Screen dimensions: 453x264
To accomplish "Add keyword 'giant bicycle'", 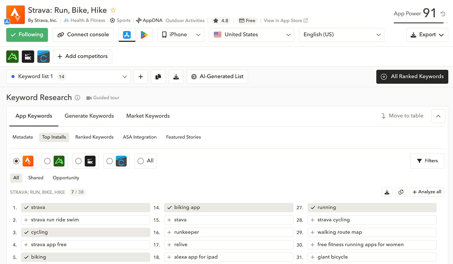I will pos(372,257).
